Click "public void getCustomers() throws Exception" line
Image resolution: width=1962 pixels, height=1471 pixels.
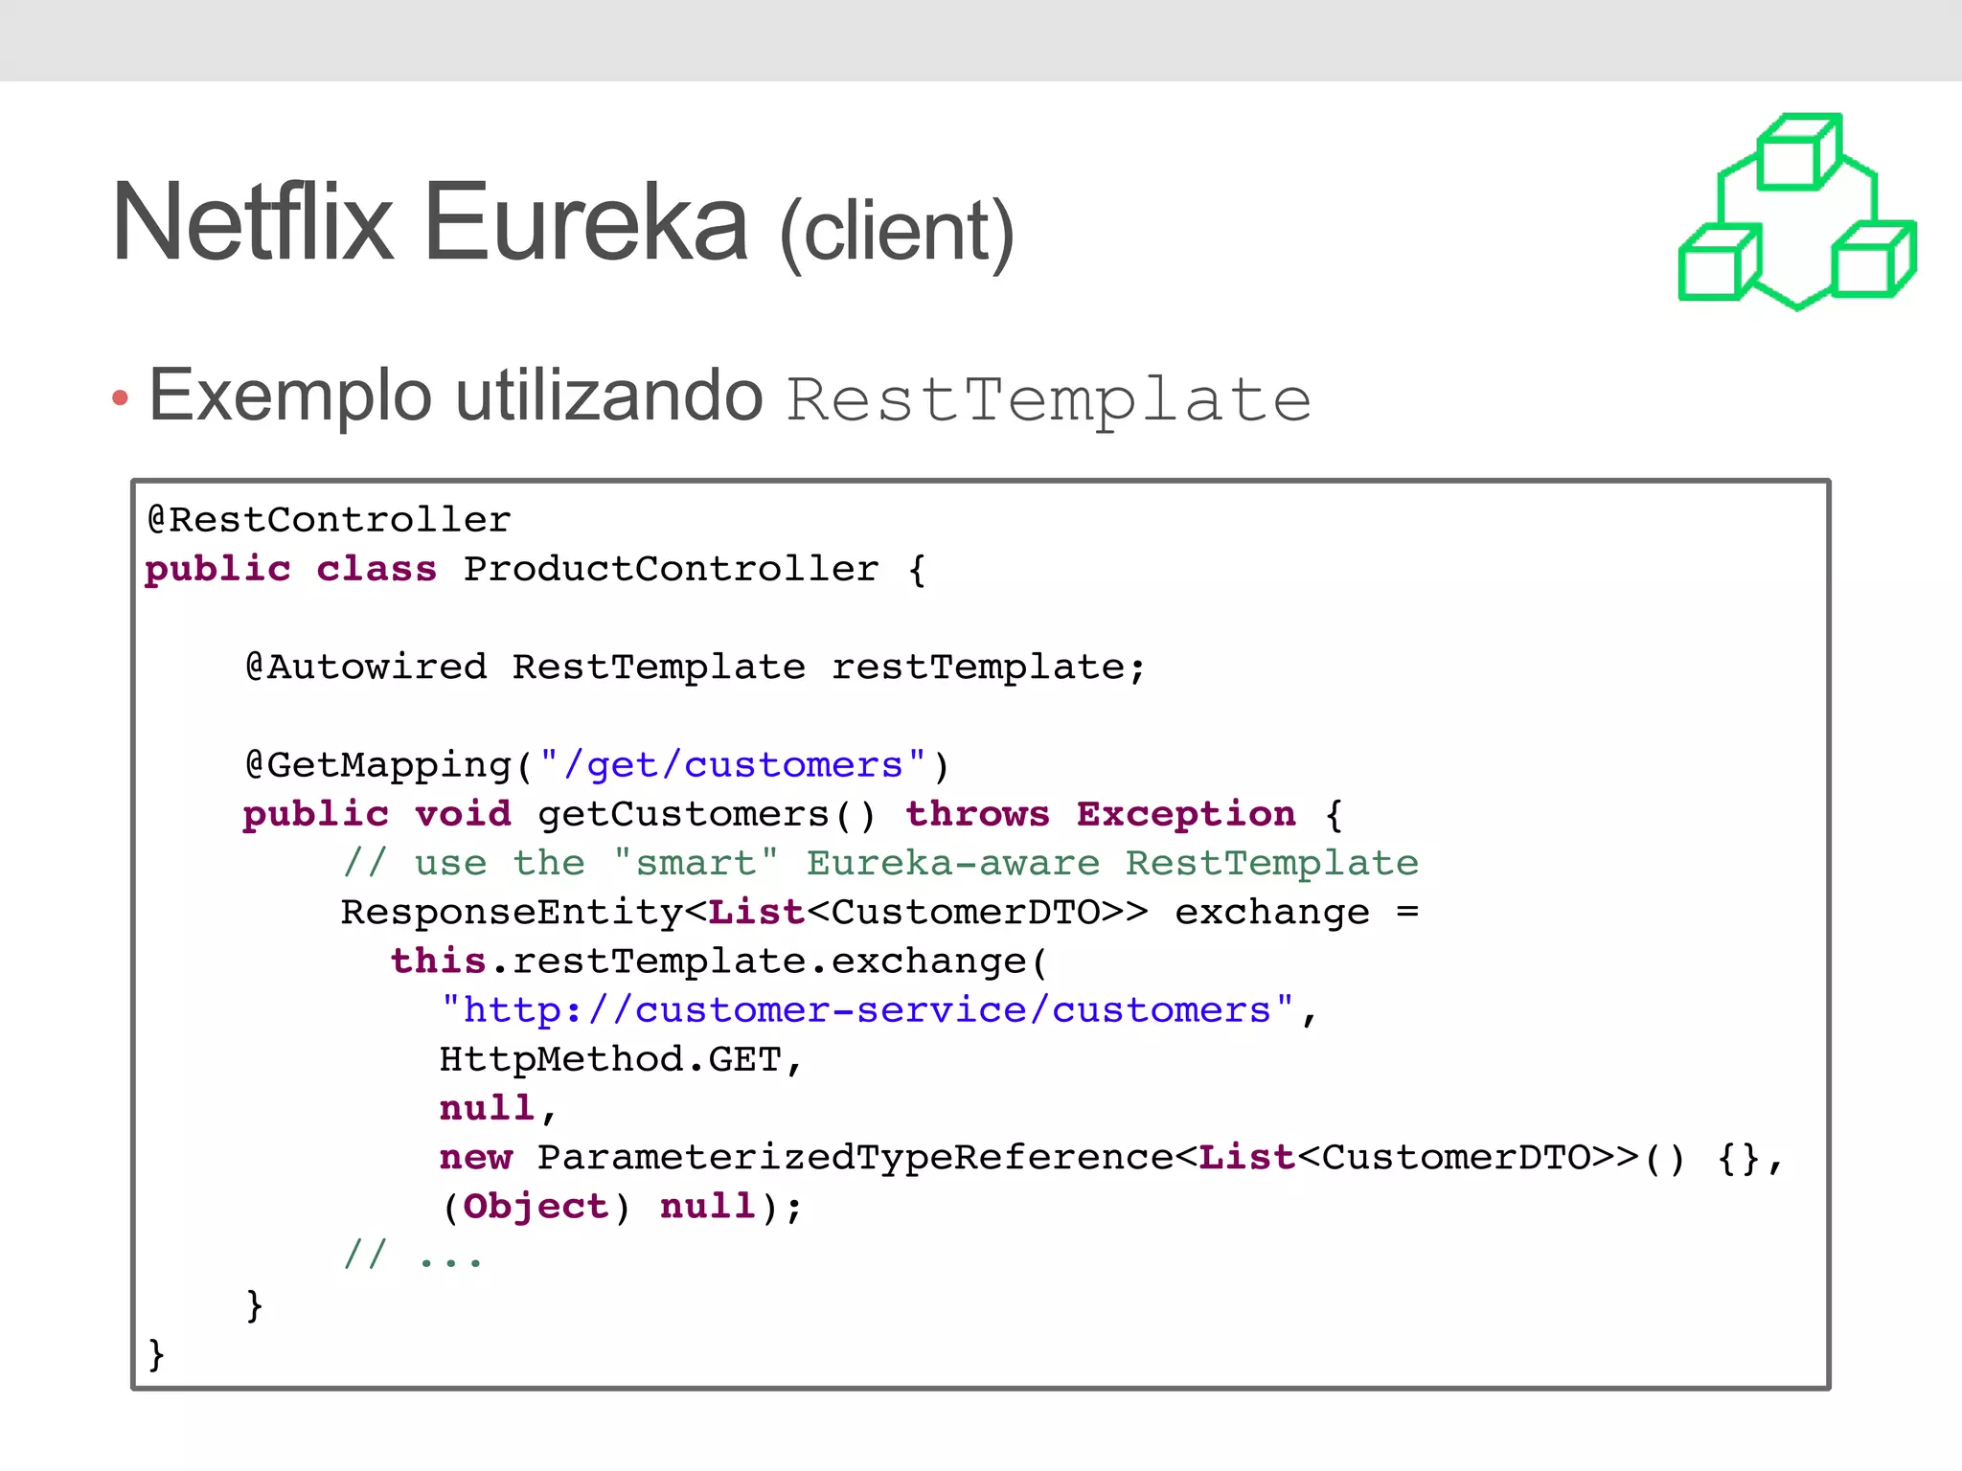(793, 814)
